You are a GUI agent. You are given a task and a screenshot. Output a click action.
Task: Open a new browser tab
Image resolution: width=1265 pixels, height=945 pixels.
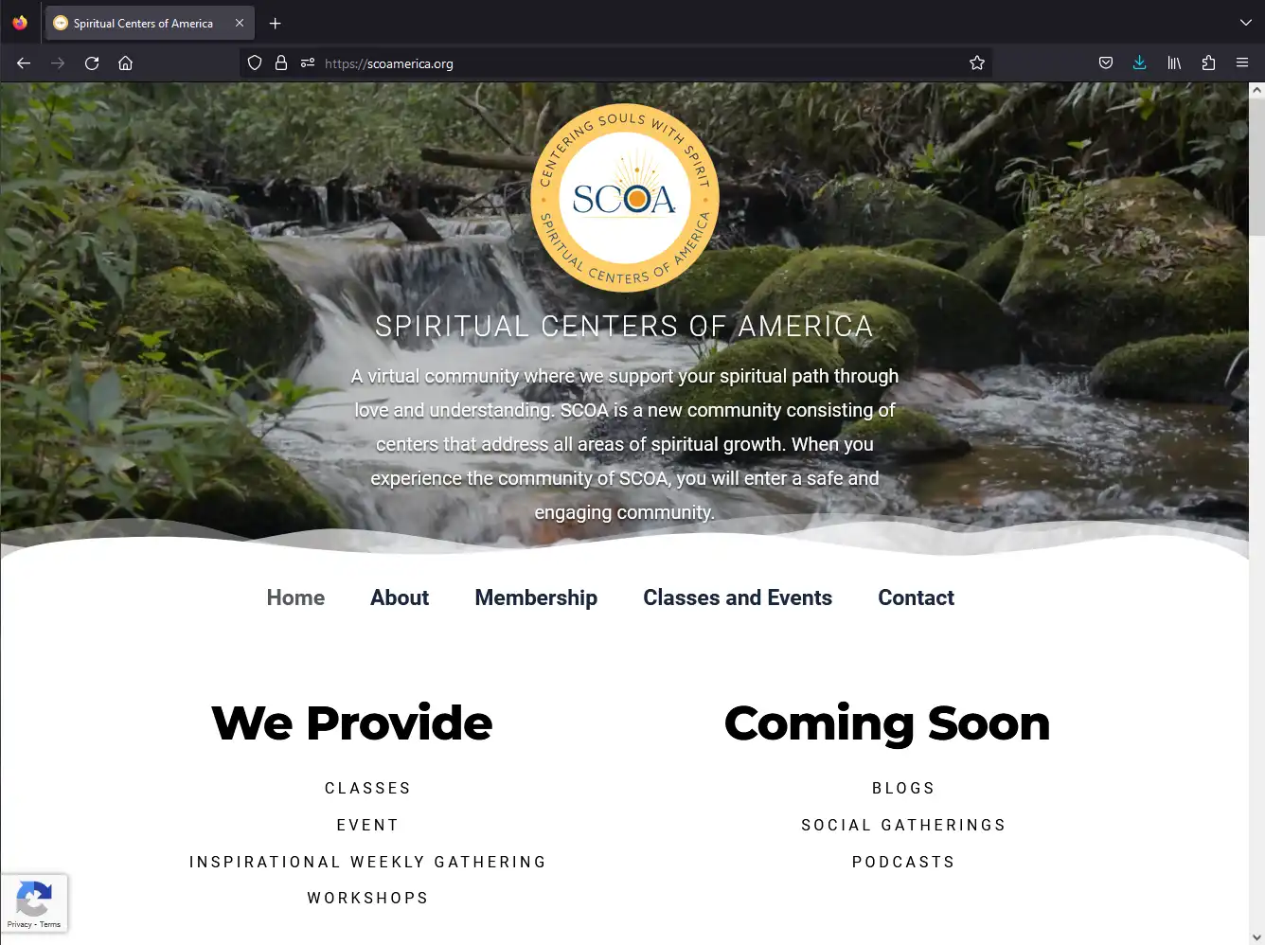pyautogui.click(x=276, y=23)
